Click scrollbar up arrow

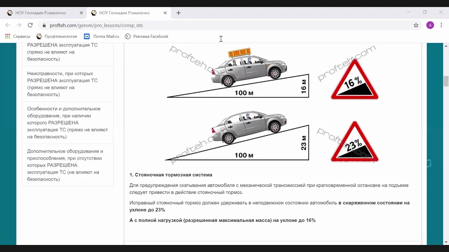[446, 46]
